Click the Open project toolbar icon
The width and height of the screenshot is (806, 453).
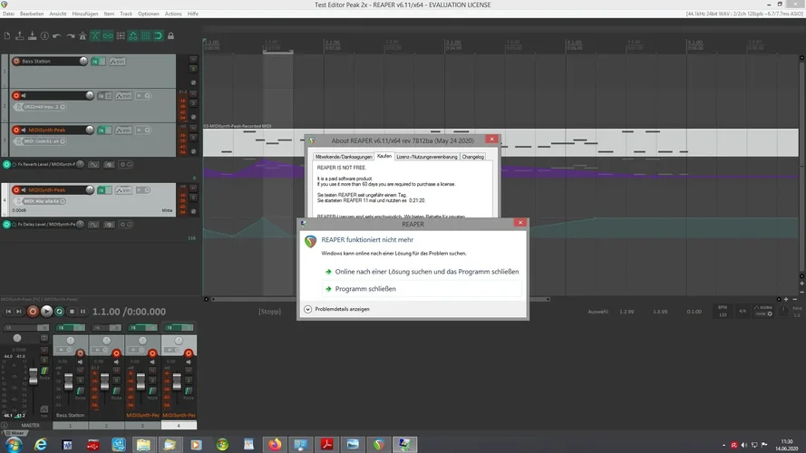20,36
